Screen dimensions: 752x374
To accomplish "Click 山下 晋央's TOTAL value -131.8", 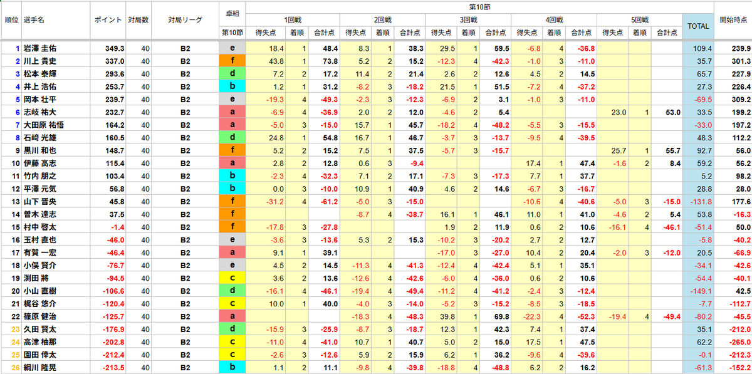I will [701, 201].
